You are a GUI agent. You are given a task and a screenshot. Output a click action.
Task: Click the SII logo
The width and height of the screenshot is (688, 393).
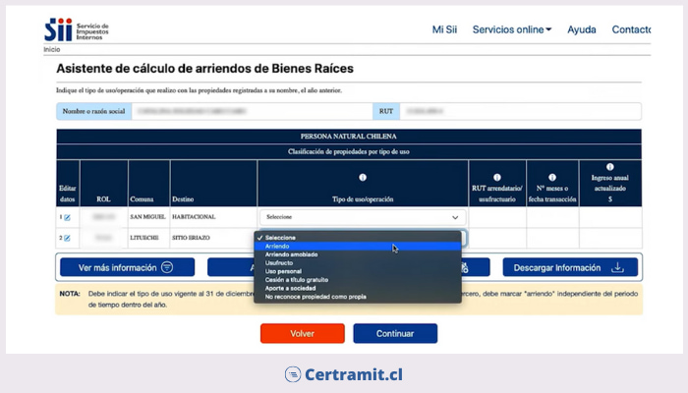(x=77, y=29)
